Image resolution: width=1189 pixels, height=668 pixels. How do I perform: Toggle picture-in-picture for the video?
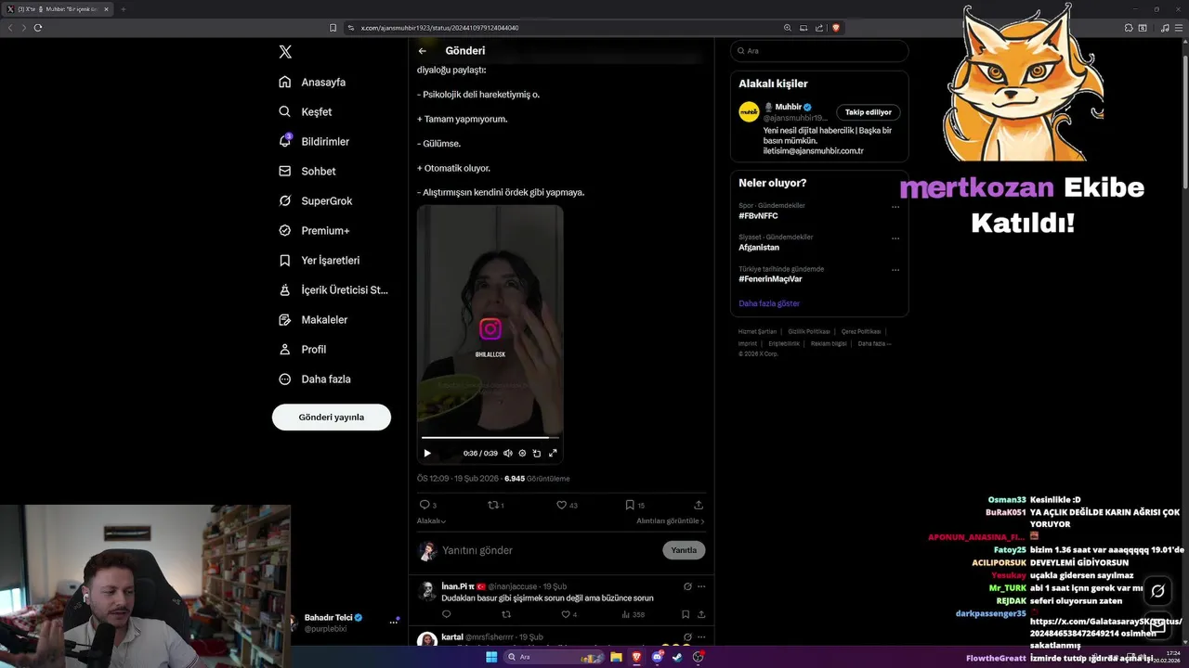pyautogui.click(x=537, y=453)
